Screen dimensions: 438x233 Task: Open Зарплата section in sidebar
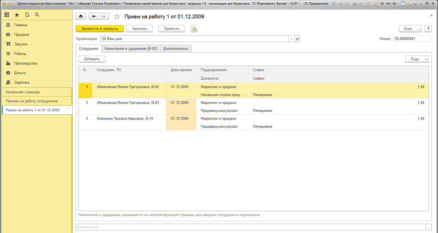pos(21,82)
